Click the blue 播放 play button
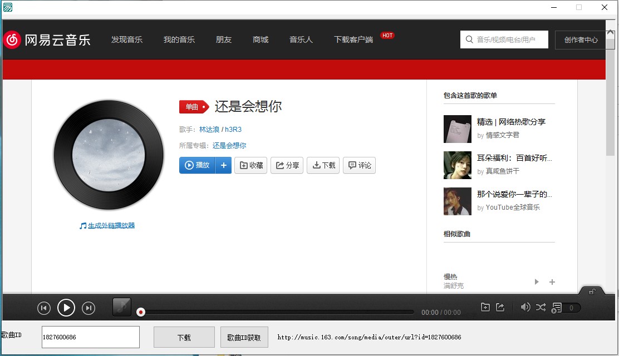The width and height of the screenshot is (619, 356). click(x=197, y=165)
